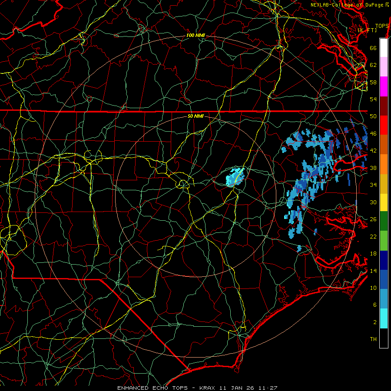
Task: Click the '38' legend value
Action: tap(373, 168)
